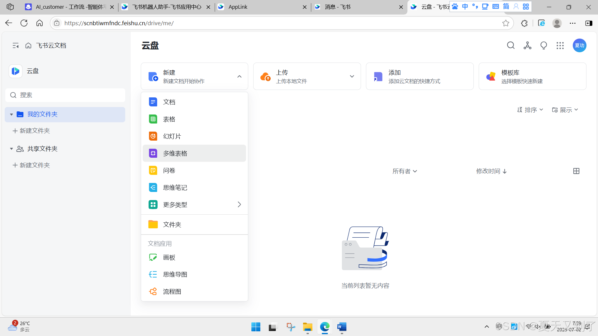Click the 模板库 template library card
The width and height of the screenshot is (598, 336).
[x=532, y=77]
